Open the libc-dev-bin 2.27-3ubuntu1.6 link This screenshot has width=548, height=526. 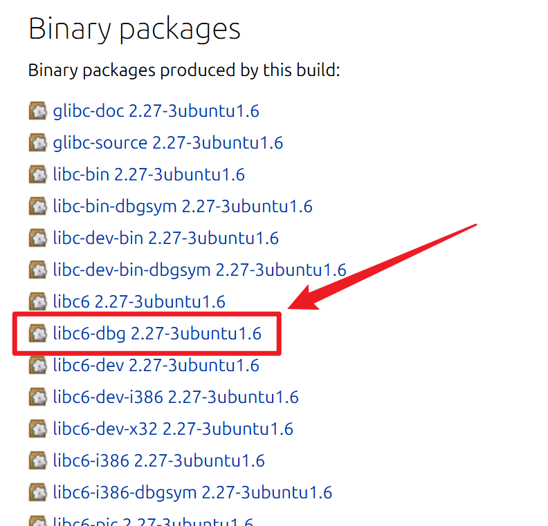[165, 238]
